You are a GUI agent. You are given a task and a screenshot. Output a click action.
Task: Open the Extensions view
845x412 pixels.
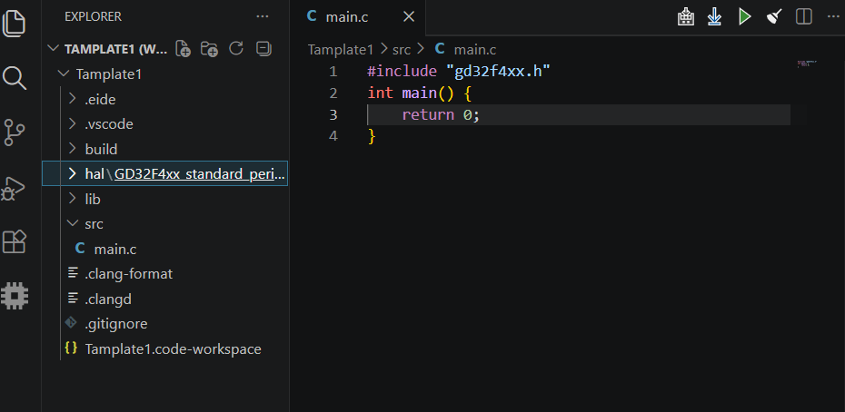(15, 241)
